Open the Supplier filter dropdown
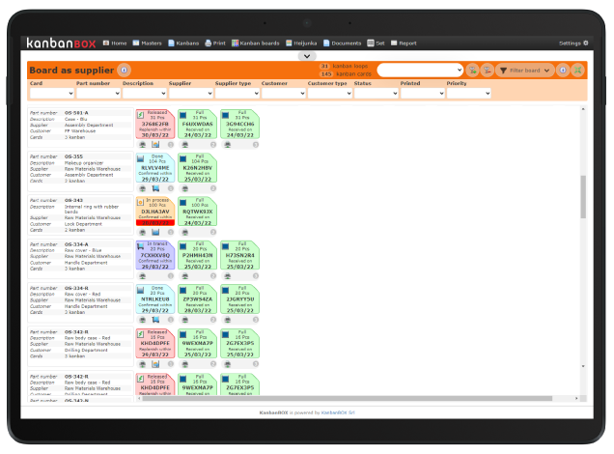Image resolution: width=614 pixels, height=454 pixels. [x=189, y=94]
